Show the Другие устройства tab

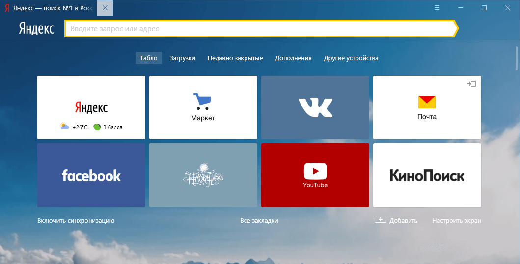coord(351,58)
